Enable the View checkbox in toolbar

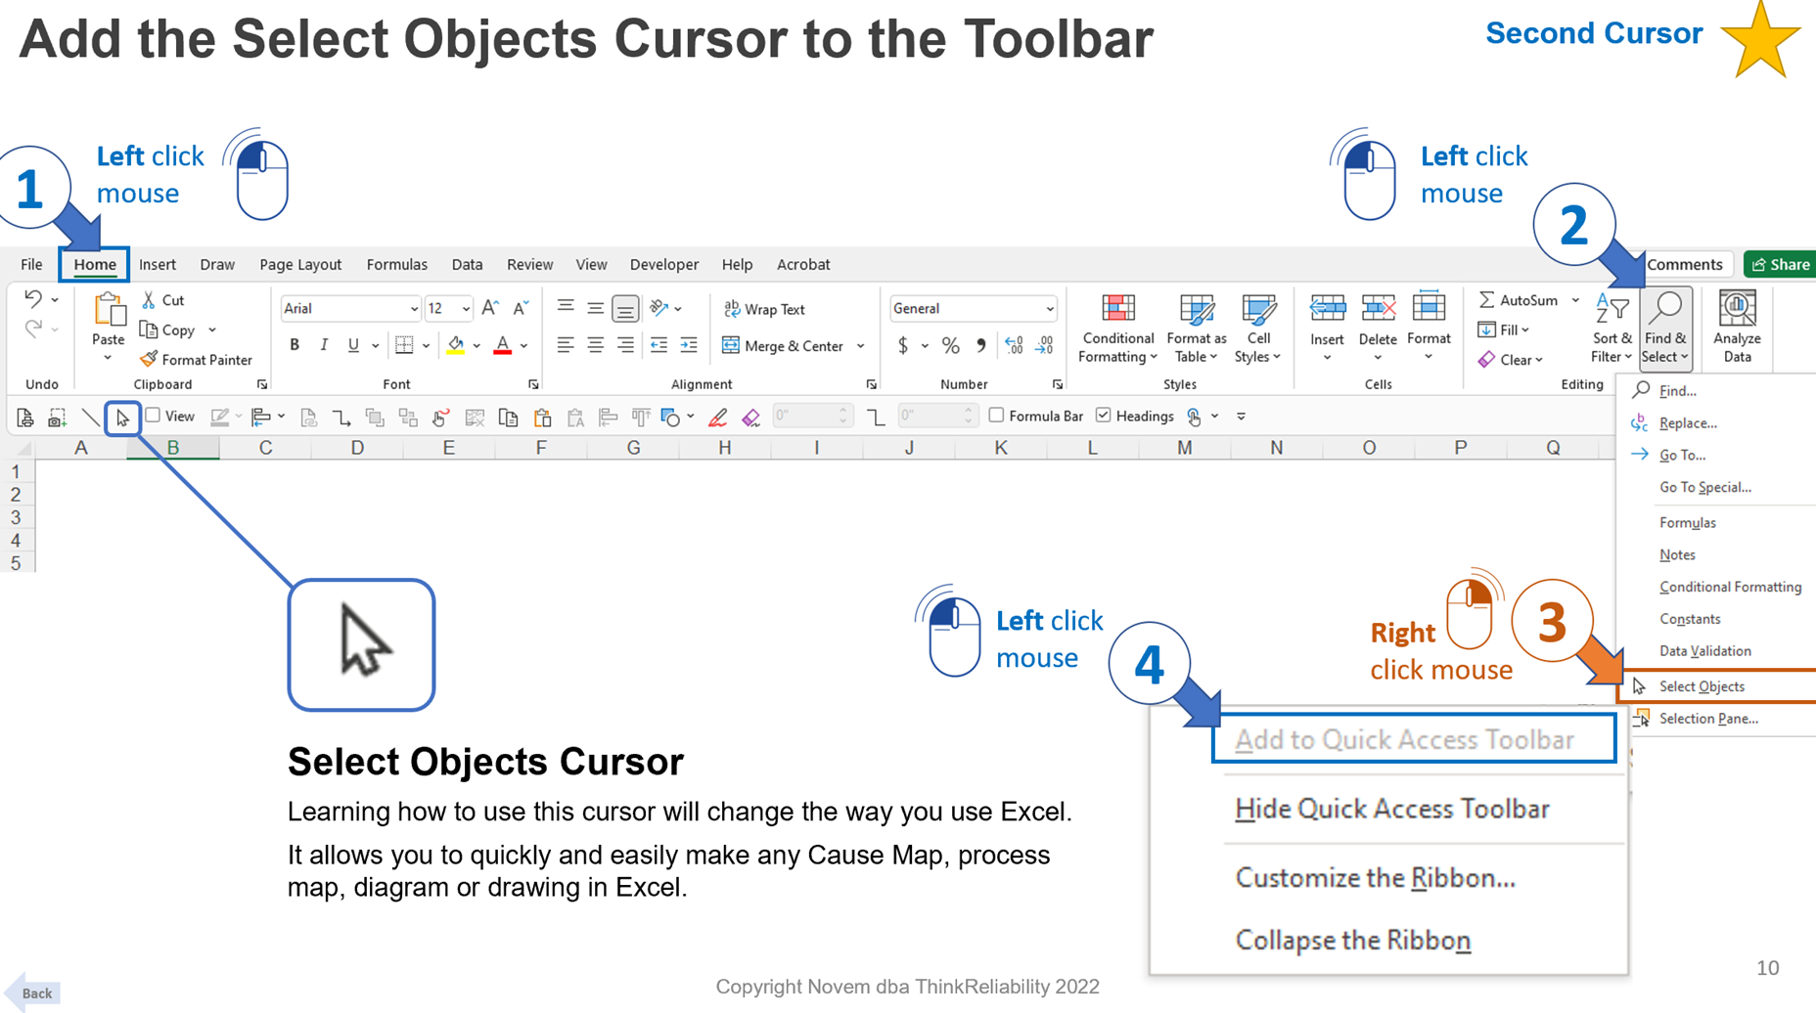[x=154, y=416]
